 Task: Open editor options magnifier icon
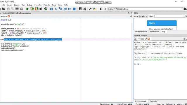click(x=131, y=16)
